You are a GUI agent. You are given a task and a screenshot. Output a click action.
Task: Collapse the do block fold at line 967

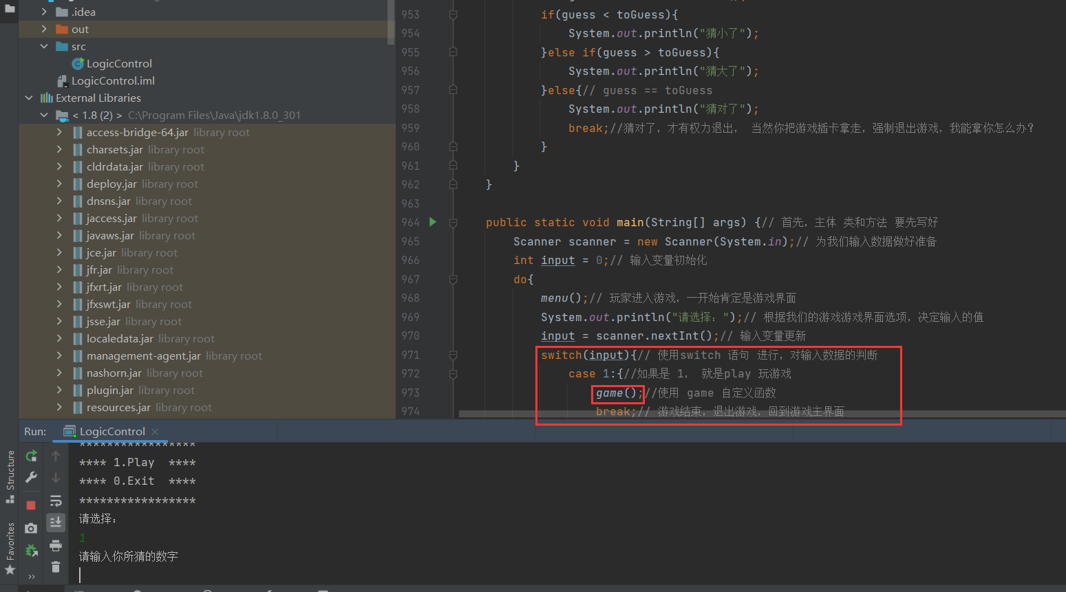pyautogui.click(x=453, y=279)
